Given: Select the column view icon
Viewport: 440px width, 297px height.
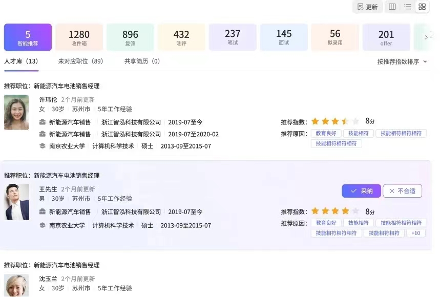Looking at the screenshot, I should point(392,7).
